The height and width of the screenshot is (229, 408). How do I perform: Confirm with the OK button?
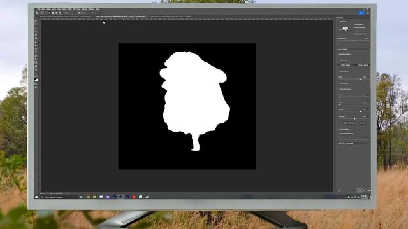click(360, 190)
